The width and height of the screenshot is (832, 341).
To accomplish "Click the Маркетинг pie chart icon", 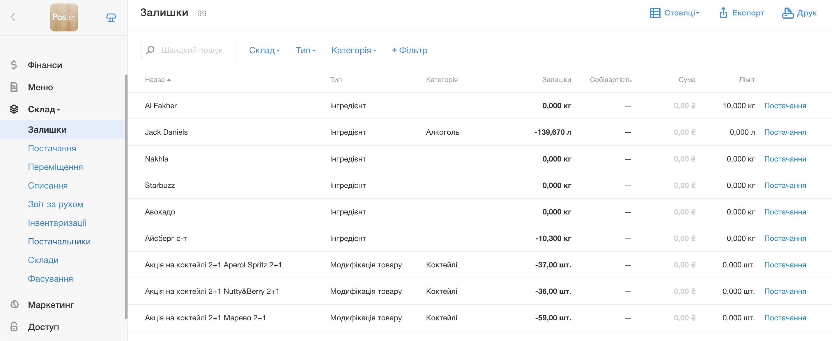I will tap(14, 305).
